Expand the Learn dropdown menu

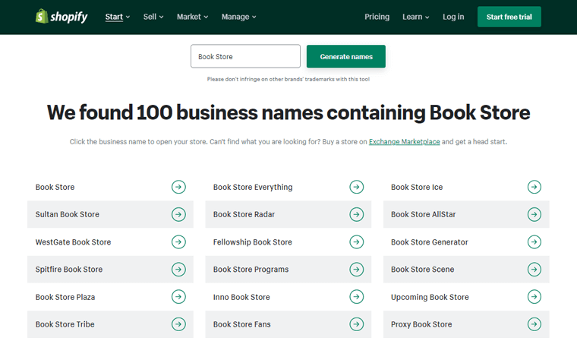(x=415, y=17)
